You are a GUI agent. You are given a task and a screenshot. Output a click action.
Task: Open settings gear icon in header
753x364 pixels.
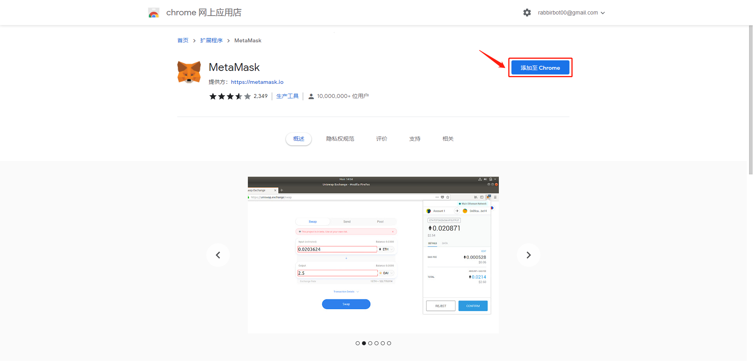point(527,13)
